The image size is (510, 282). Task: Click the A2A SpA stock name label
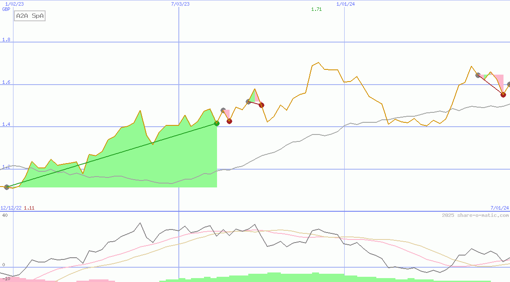[30, 16]
